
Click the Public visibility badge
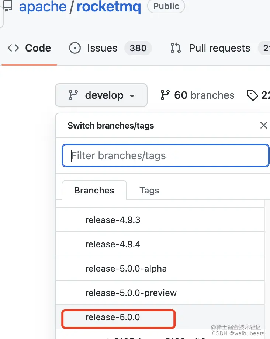click(x=166, y=6)
